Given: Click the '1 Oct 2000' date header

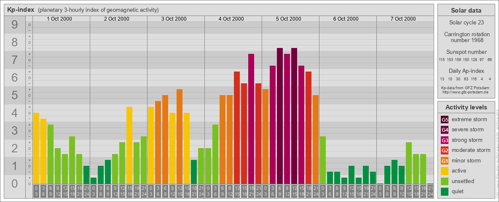Looking at the screenshot, I should coord(59,19).
